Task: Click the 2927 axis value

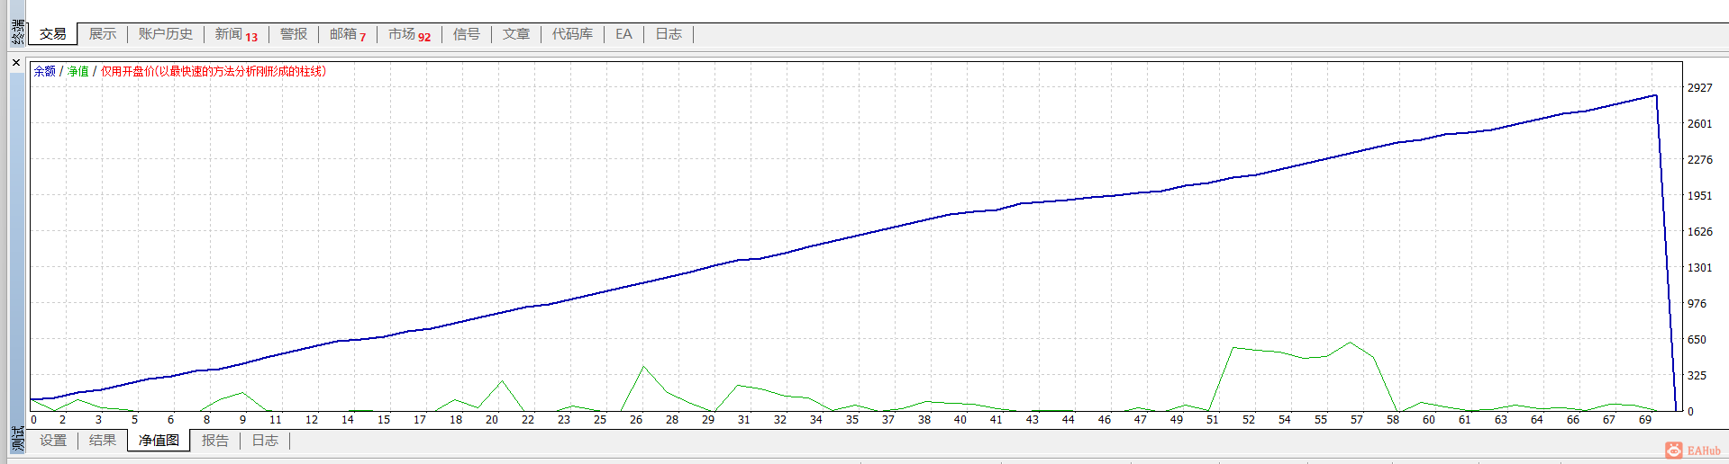Action: click(x=1699, y=87)
